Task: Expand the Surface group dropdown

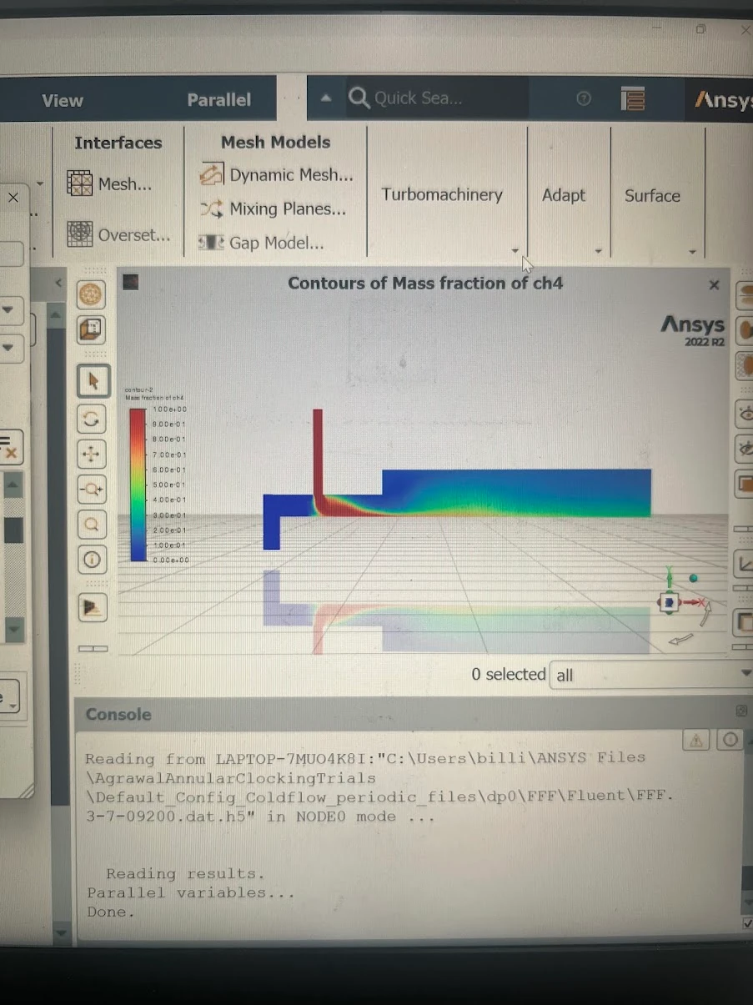Action: click(692, 252)
